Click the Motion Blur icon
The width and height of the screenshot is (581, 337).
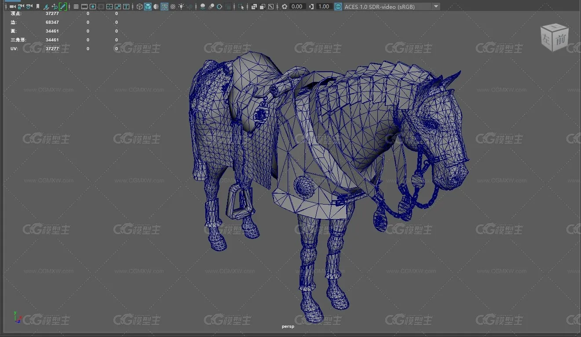[x=211, y=7]
